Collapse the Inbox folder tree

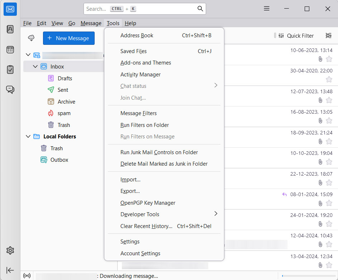35,66
